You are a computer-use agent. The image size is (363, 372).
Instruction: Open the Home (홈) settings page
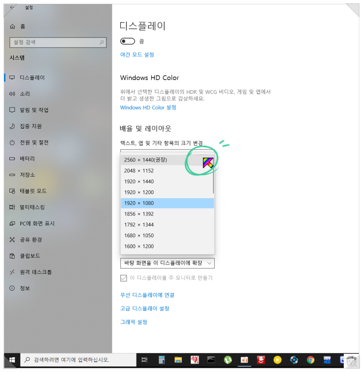point(17,26)
